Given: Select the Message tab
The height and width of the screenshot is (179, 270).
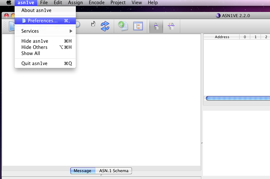Looking at the screenshot, I should (83, 171).
